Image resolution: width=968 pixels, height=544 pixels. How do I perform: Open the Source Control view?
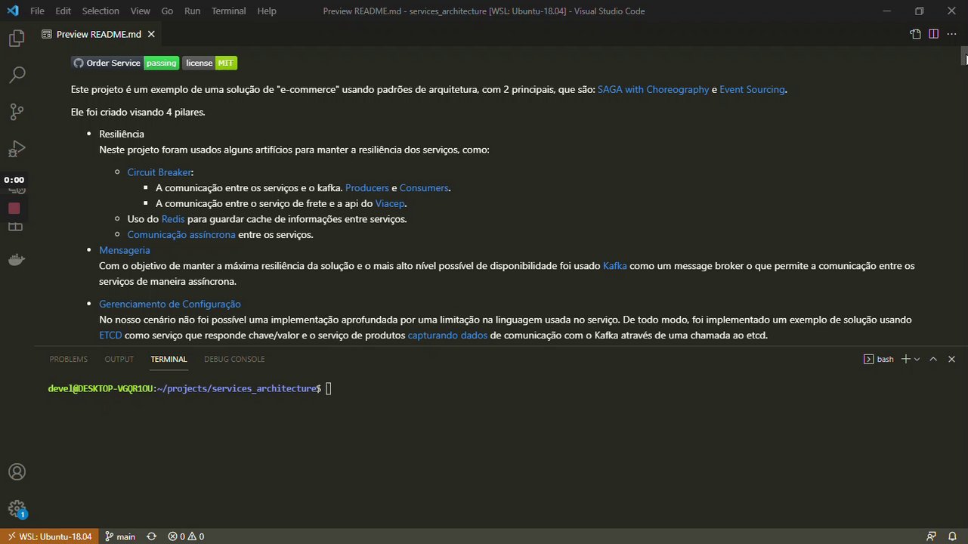(x=16, y=112)
